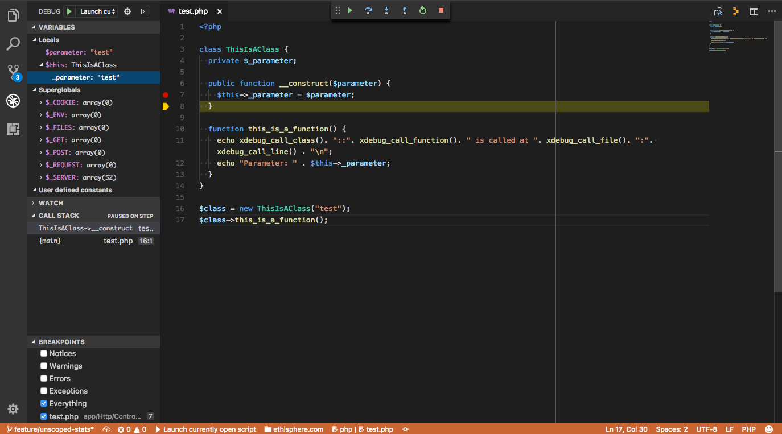The width and height of the screenshot is (782, 434).
Task: Click the yellow execution arrow on line 8
Action: (x=166, y=106)
